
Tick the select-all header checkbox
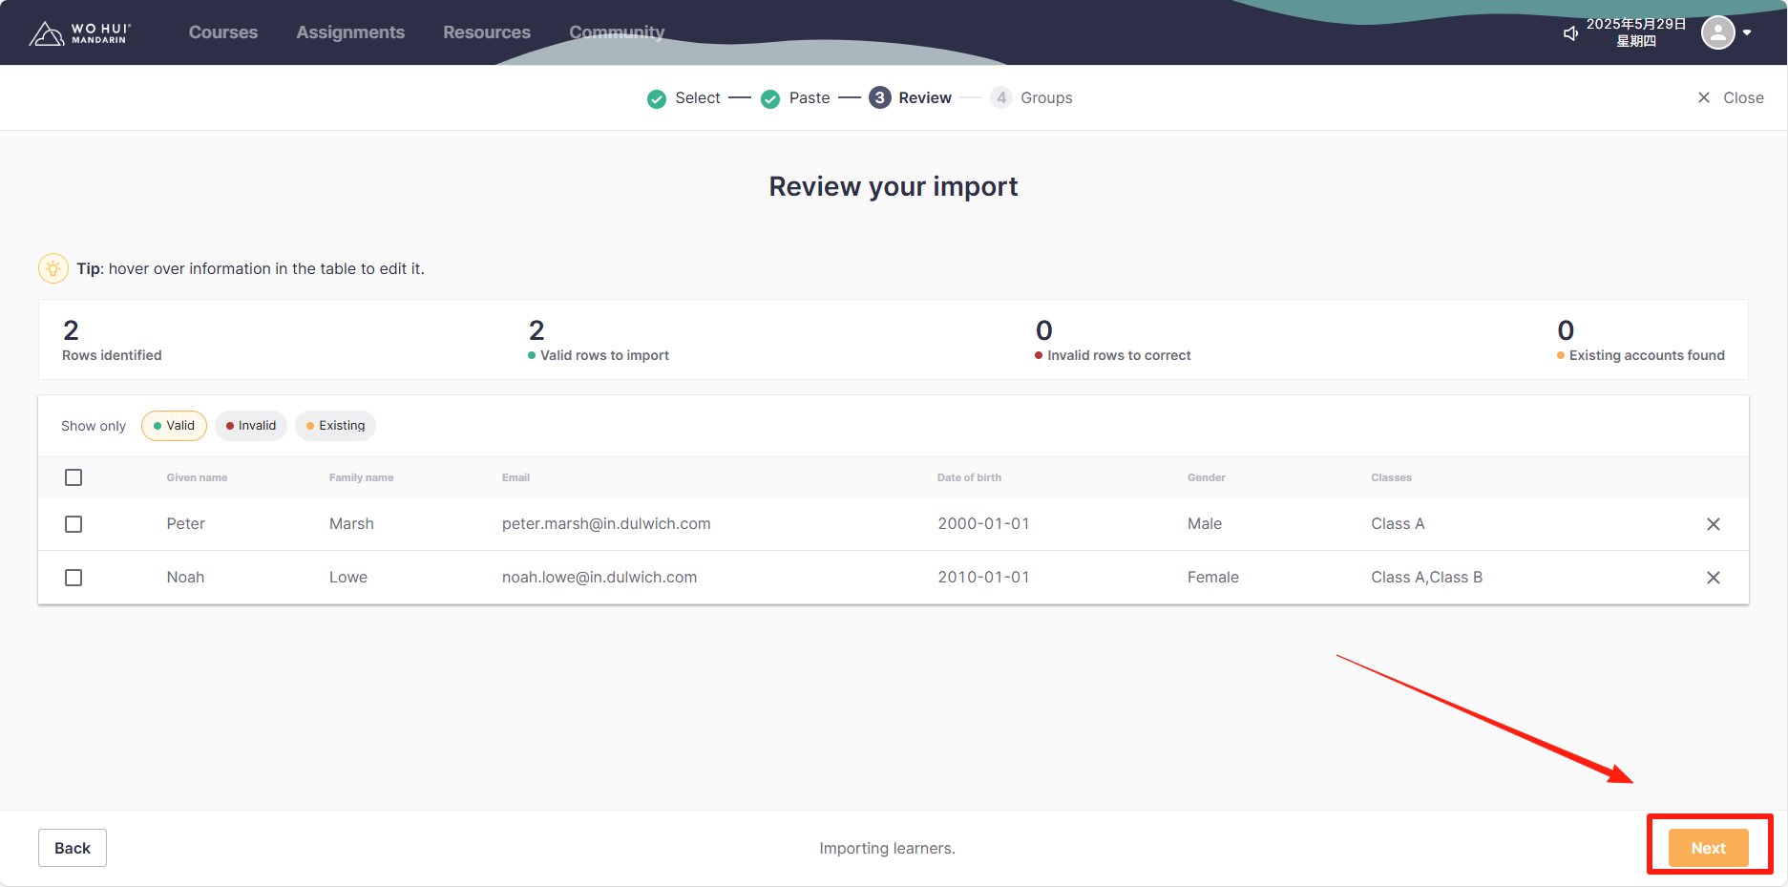[74, 477]
